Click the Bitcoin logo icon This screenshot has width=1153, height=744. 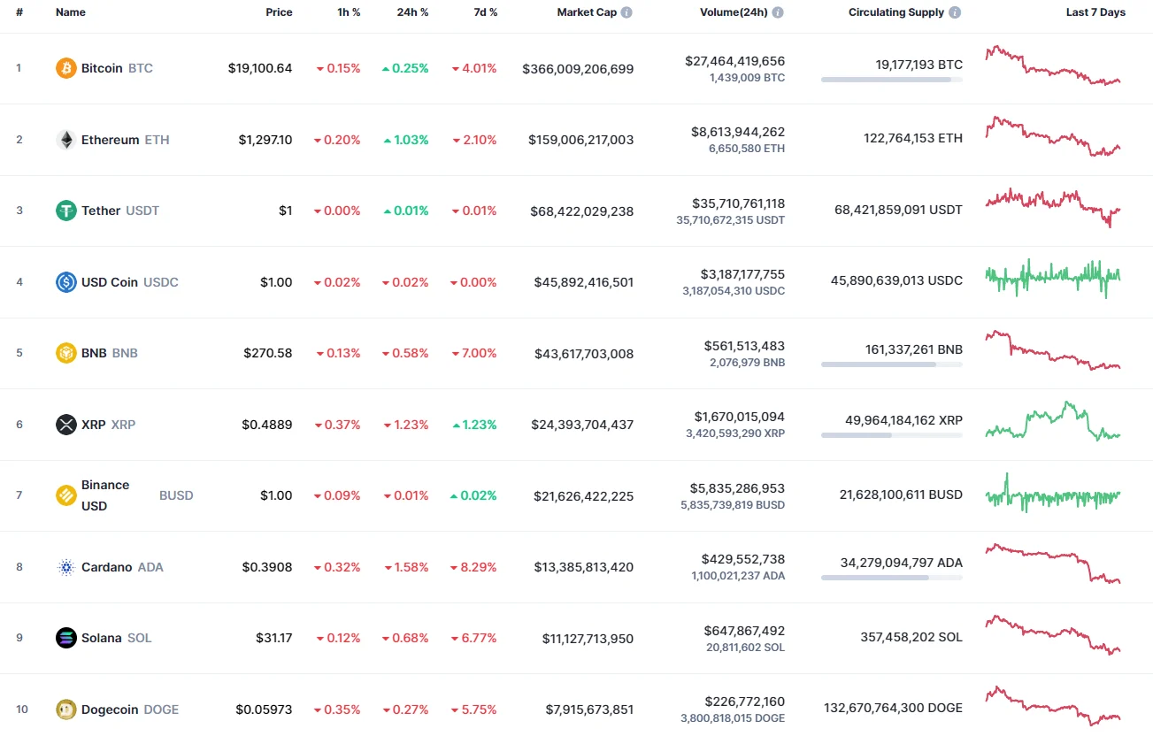click(x=65, y=67)
